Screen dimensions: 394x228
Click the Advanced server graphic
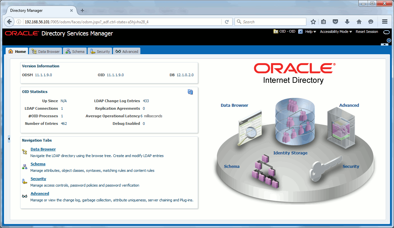tap(341, 128)
